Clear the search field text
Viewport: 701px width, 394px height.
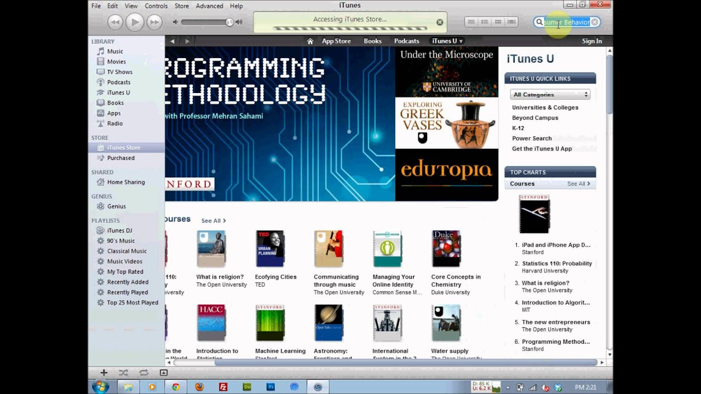[x=595, y=22]
